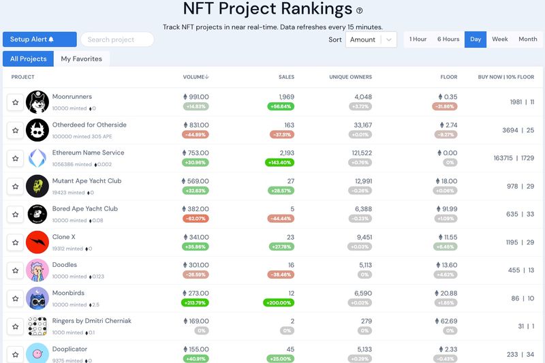
Task: Select the Month time range
Action: 527,40
